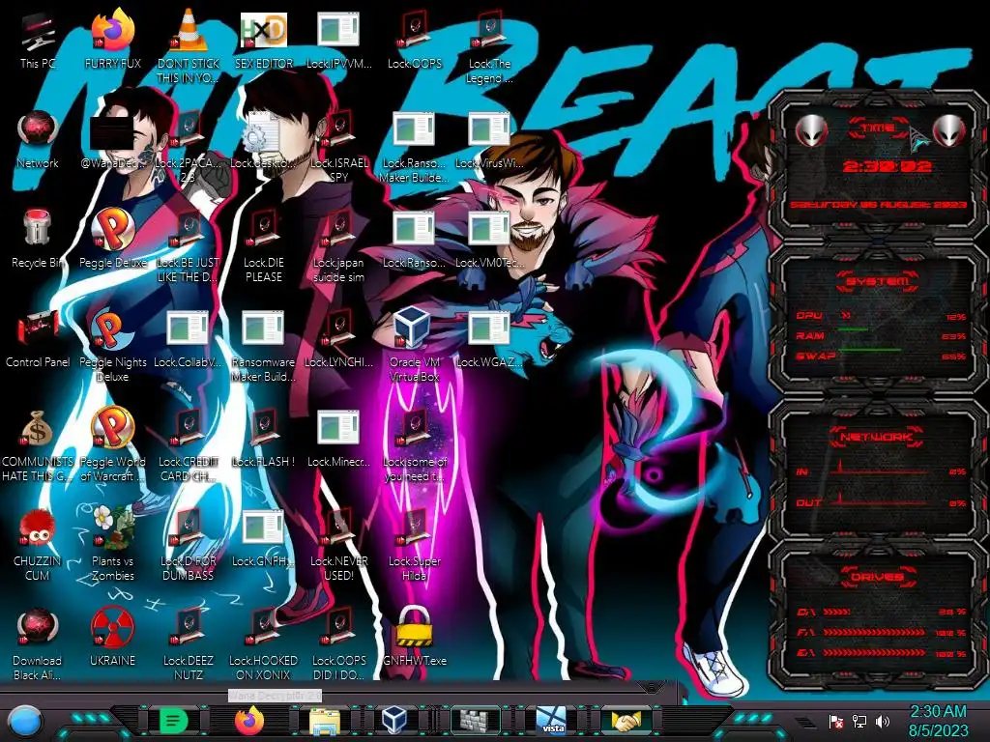Open the volume speaker tray icon
Image resolution: width=990 pixels, height=742 pixels.
pyautogui.click(x=883, y=722)
